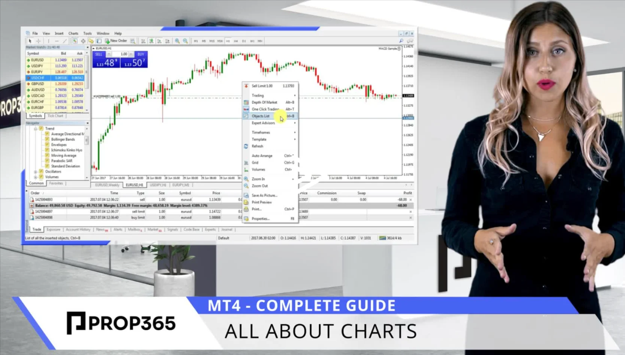Click toolbar zoom out magnifier
Image resolution: width=625 pixels, height=355 pixels.
coord(185,41)
